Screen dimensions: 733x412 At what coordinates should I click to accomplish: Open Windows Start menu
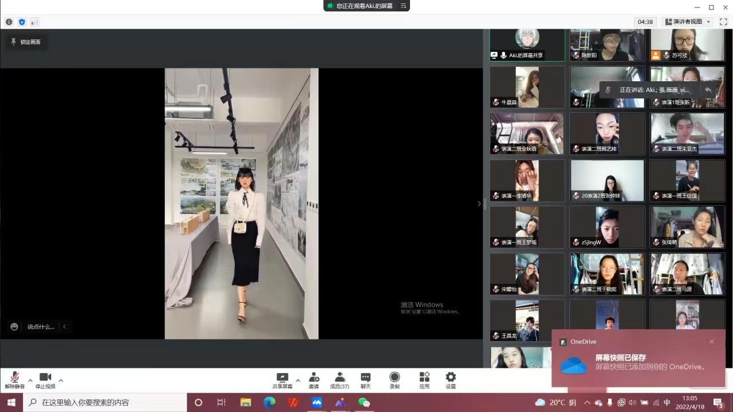coord(11,402)
